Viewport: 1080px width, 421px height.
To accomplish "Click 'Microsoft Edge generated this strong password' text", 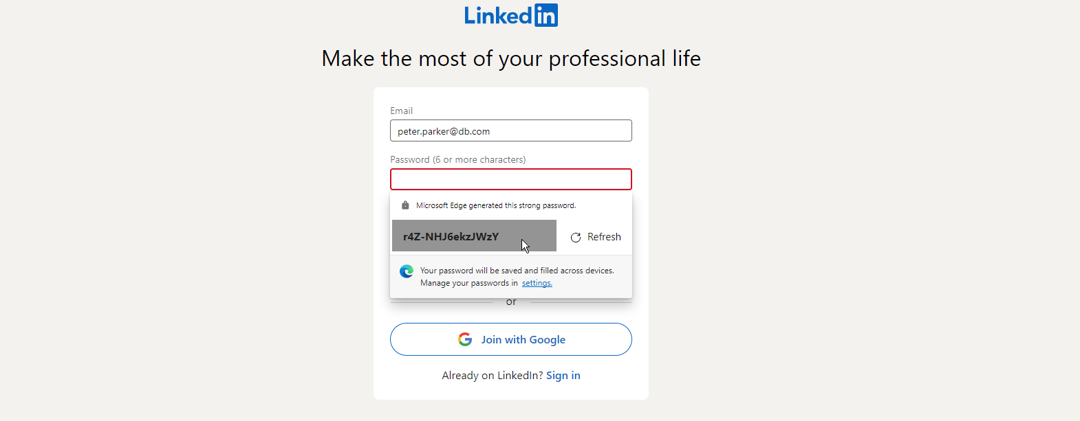I will (x=496, y=205).
